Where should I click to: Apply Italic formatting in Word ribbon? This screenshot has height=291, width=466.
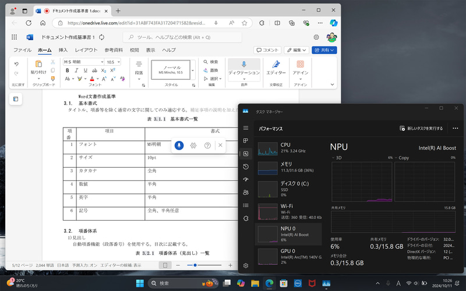76,70
